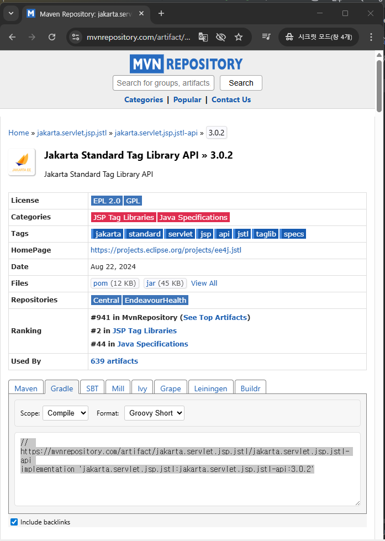The image size is (385, 541).
Task: Download the jar (45 KB) file
Action: pyautogui.click(x=165, y=283)
